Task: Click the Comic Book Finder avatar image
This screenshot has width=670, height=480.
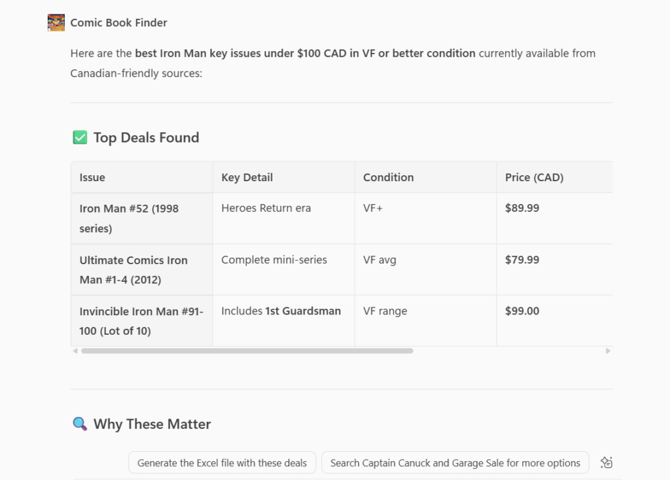Action: coord(56,23)
